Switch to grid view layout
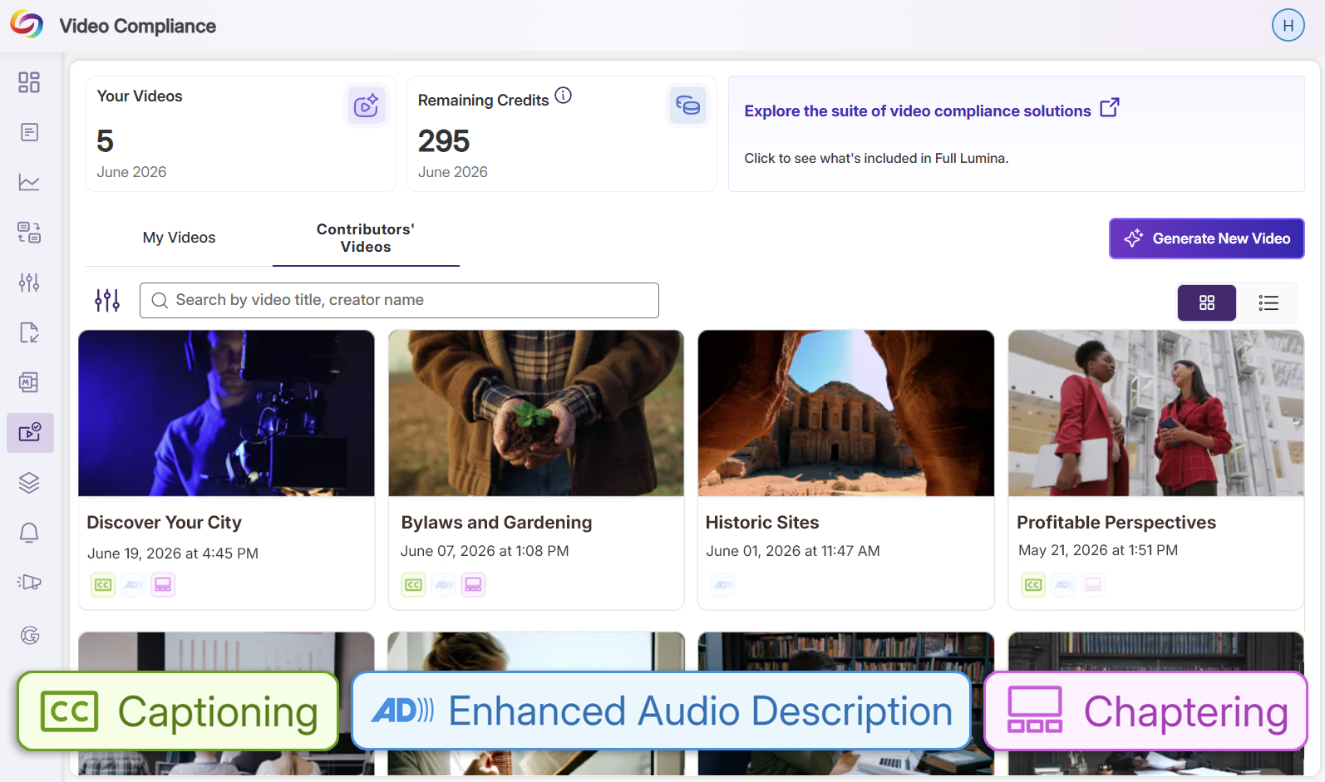The image size is (1325, 782). [1207, 302]
